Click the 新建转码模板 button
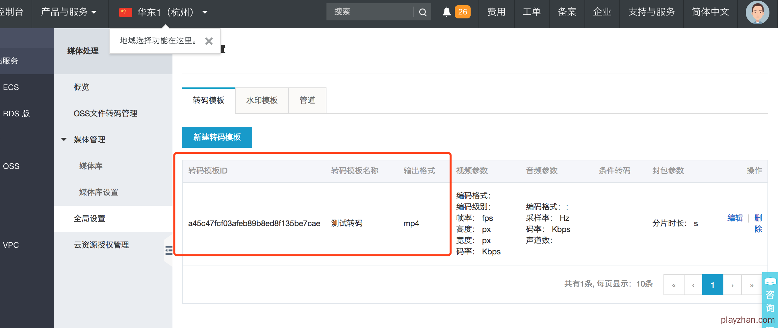The height and width of the screenshot is (328, 778). click(217, 137)
